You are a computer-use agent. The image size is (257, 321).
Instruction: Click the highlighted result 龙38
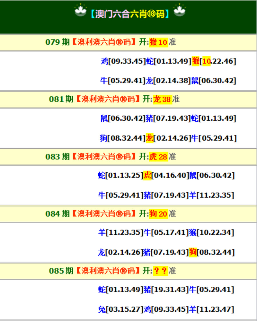click(162, 99)
